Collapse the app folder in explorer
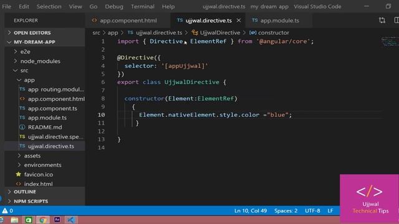 [x=44, y=80]
